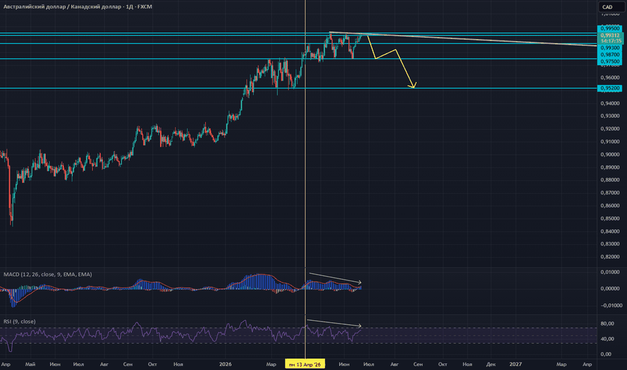The height and width of the screenshot is (370, 627).
Task: Click the yellow 'пн 13 Апр '26' date label
Action: [305, 365]
